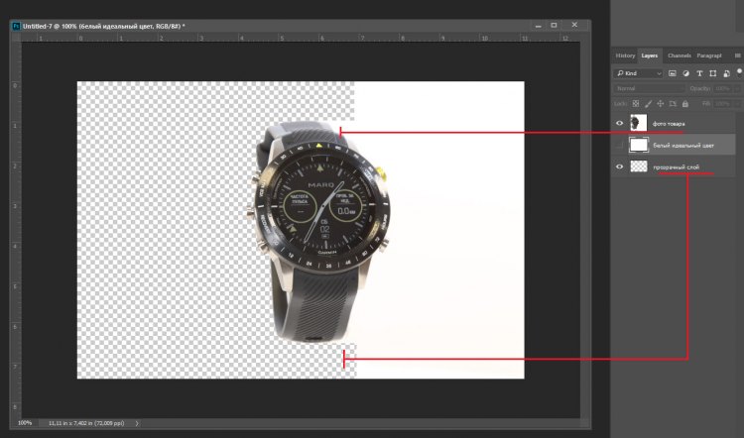The height and width of the screenshot is (438, 744).
Task: Hide the 'прозрачный слой' layer with its eye icon
Action: click(x=619, y=166)
